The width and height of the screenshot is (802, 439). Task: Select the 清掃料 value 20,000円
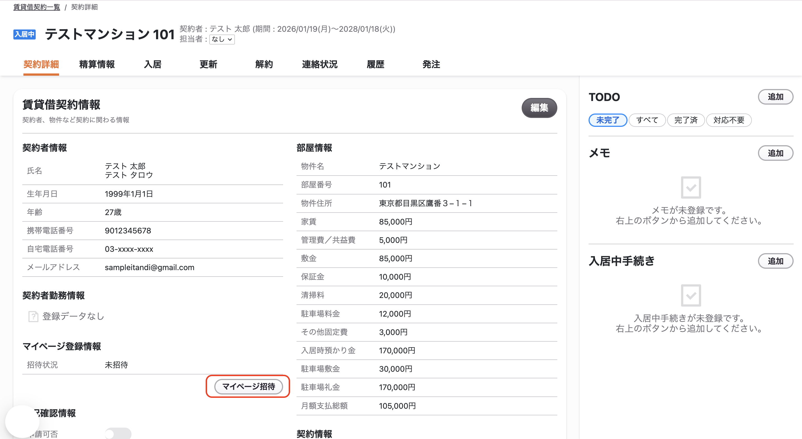[395, 295]
